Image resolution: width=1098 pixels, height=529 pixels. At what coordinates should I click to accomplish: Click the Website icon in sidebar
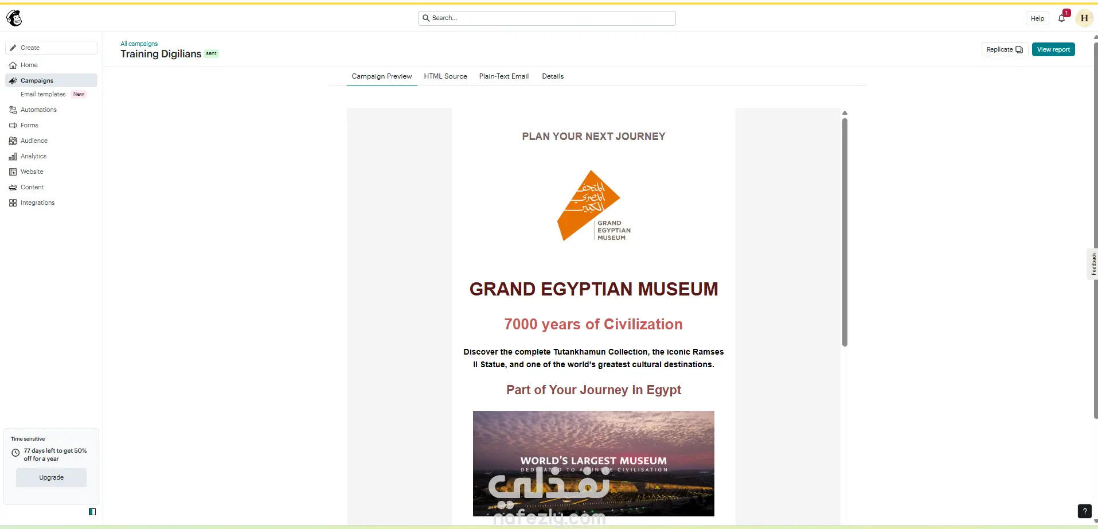pyautogui.click(x=13, y=172)
